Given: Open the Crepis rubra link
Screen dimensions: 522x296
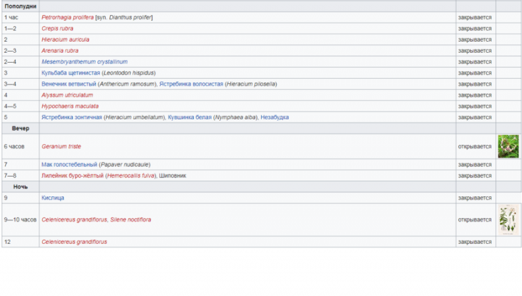Looking at the screenshot, I should [x=57, y=29].
